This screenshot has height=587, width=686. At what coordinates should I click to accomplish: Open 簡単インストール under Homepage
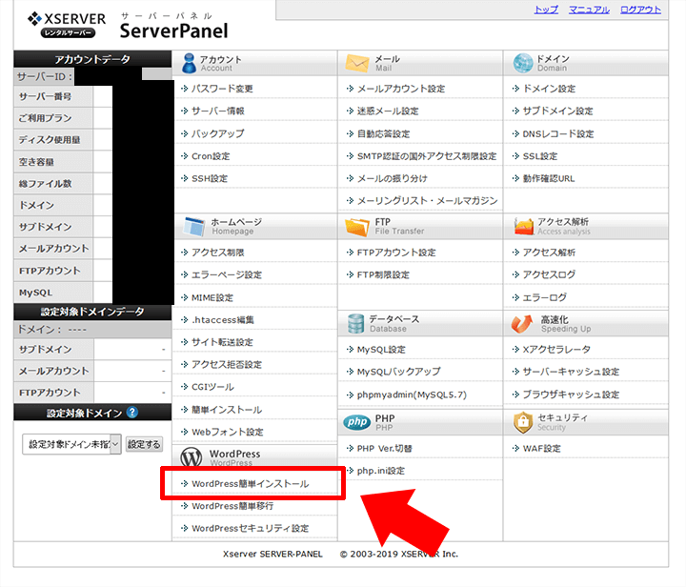click(x=227, y=410)
